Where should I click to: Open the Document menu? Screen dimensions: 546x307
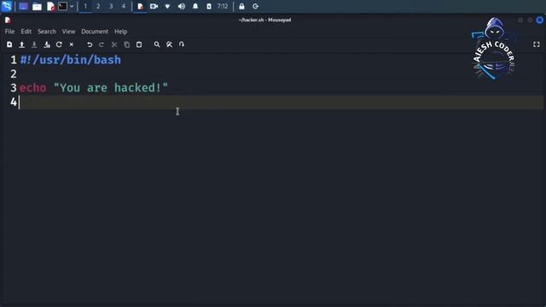pos(95,32)
